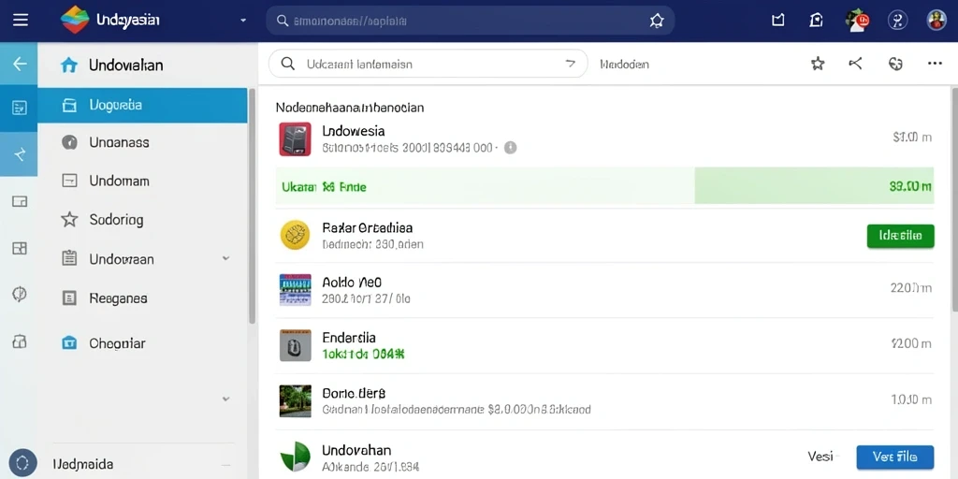Select the notes icon in left rail
The height and width of the screenshot is (479, 958).
20,109
